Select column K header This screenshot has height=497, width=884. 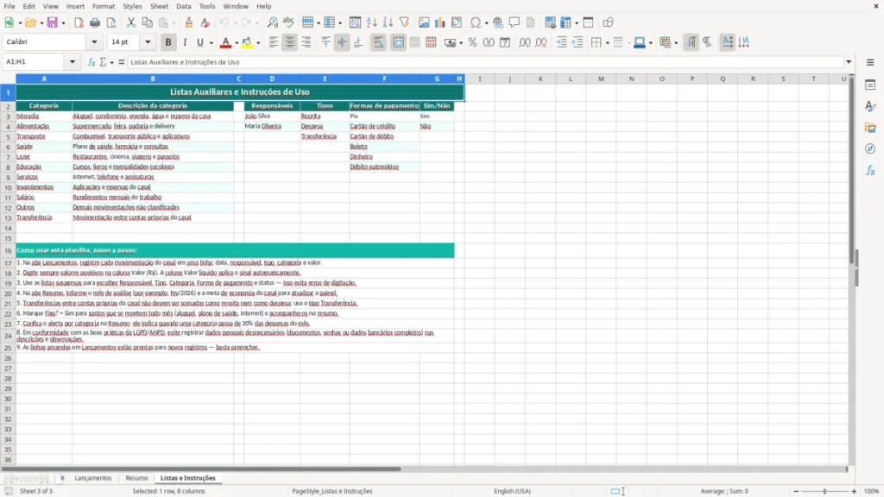click(x=540, y=79)
